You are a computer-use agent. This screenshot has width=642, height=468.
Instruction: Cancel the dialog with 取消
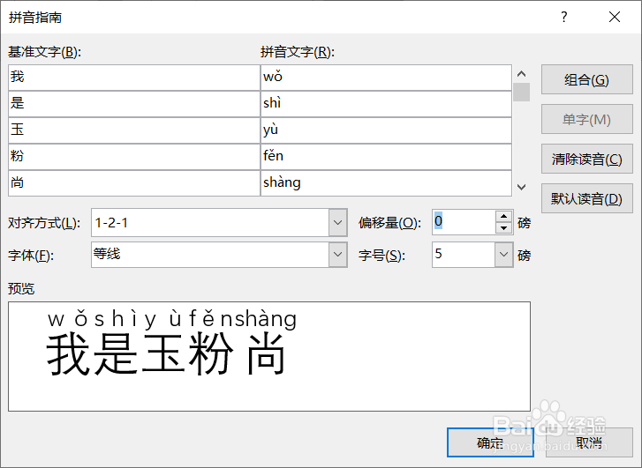(589, 442)
